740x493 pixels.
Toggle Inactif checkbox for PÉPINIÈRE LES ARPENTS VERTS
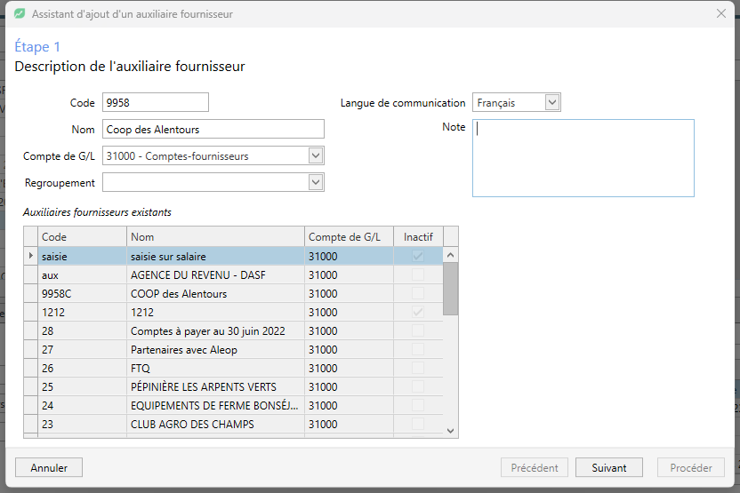(x=418, y=386)
